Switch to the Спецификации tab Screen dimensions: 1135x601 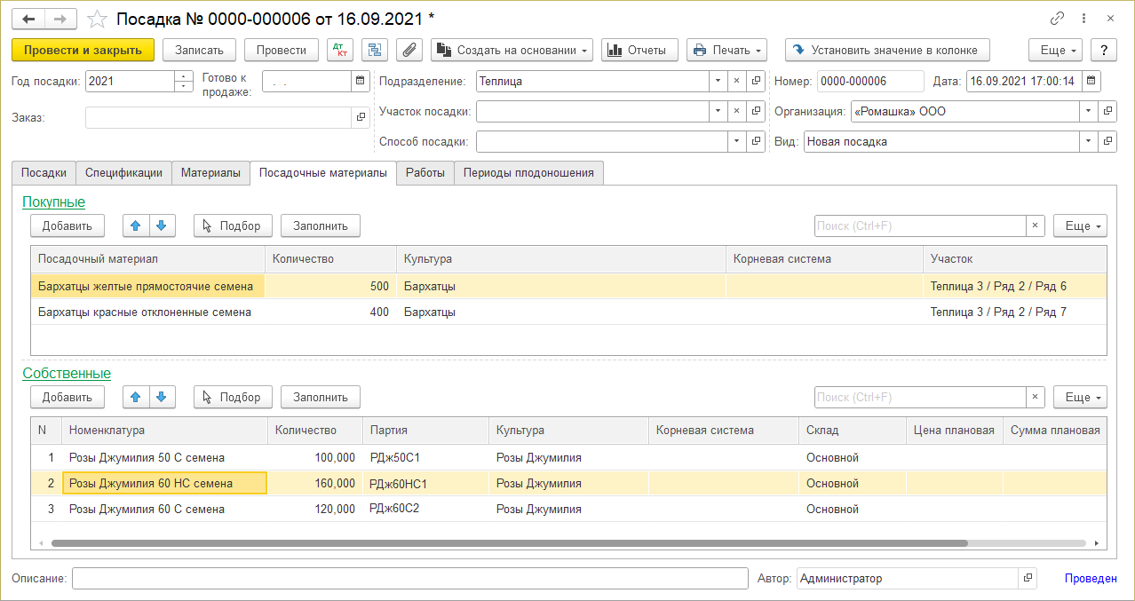pyautogui.click(x=123, y=173)
